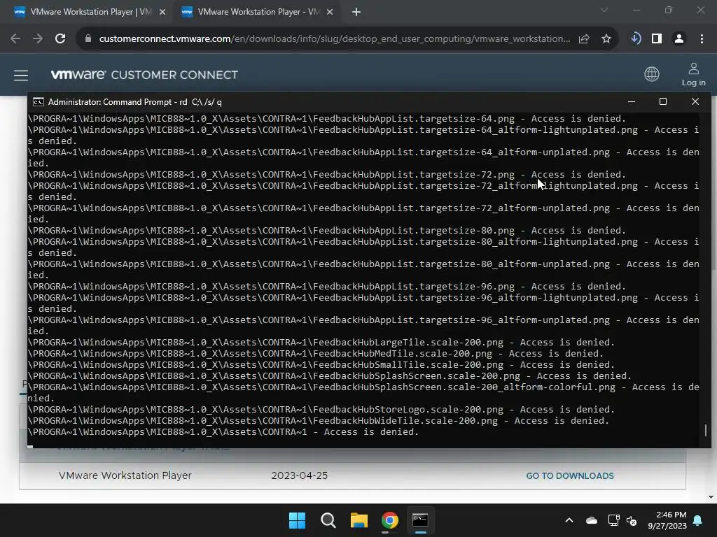Click the FeedbackHubSmallTile.scale-200.png output line
This screenshot has height=537, width=717.
(321, 365)
